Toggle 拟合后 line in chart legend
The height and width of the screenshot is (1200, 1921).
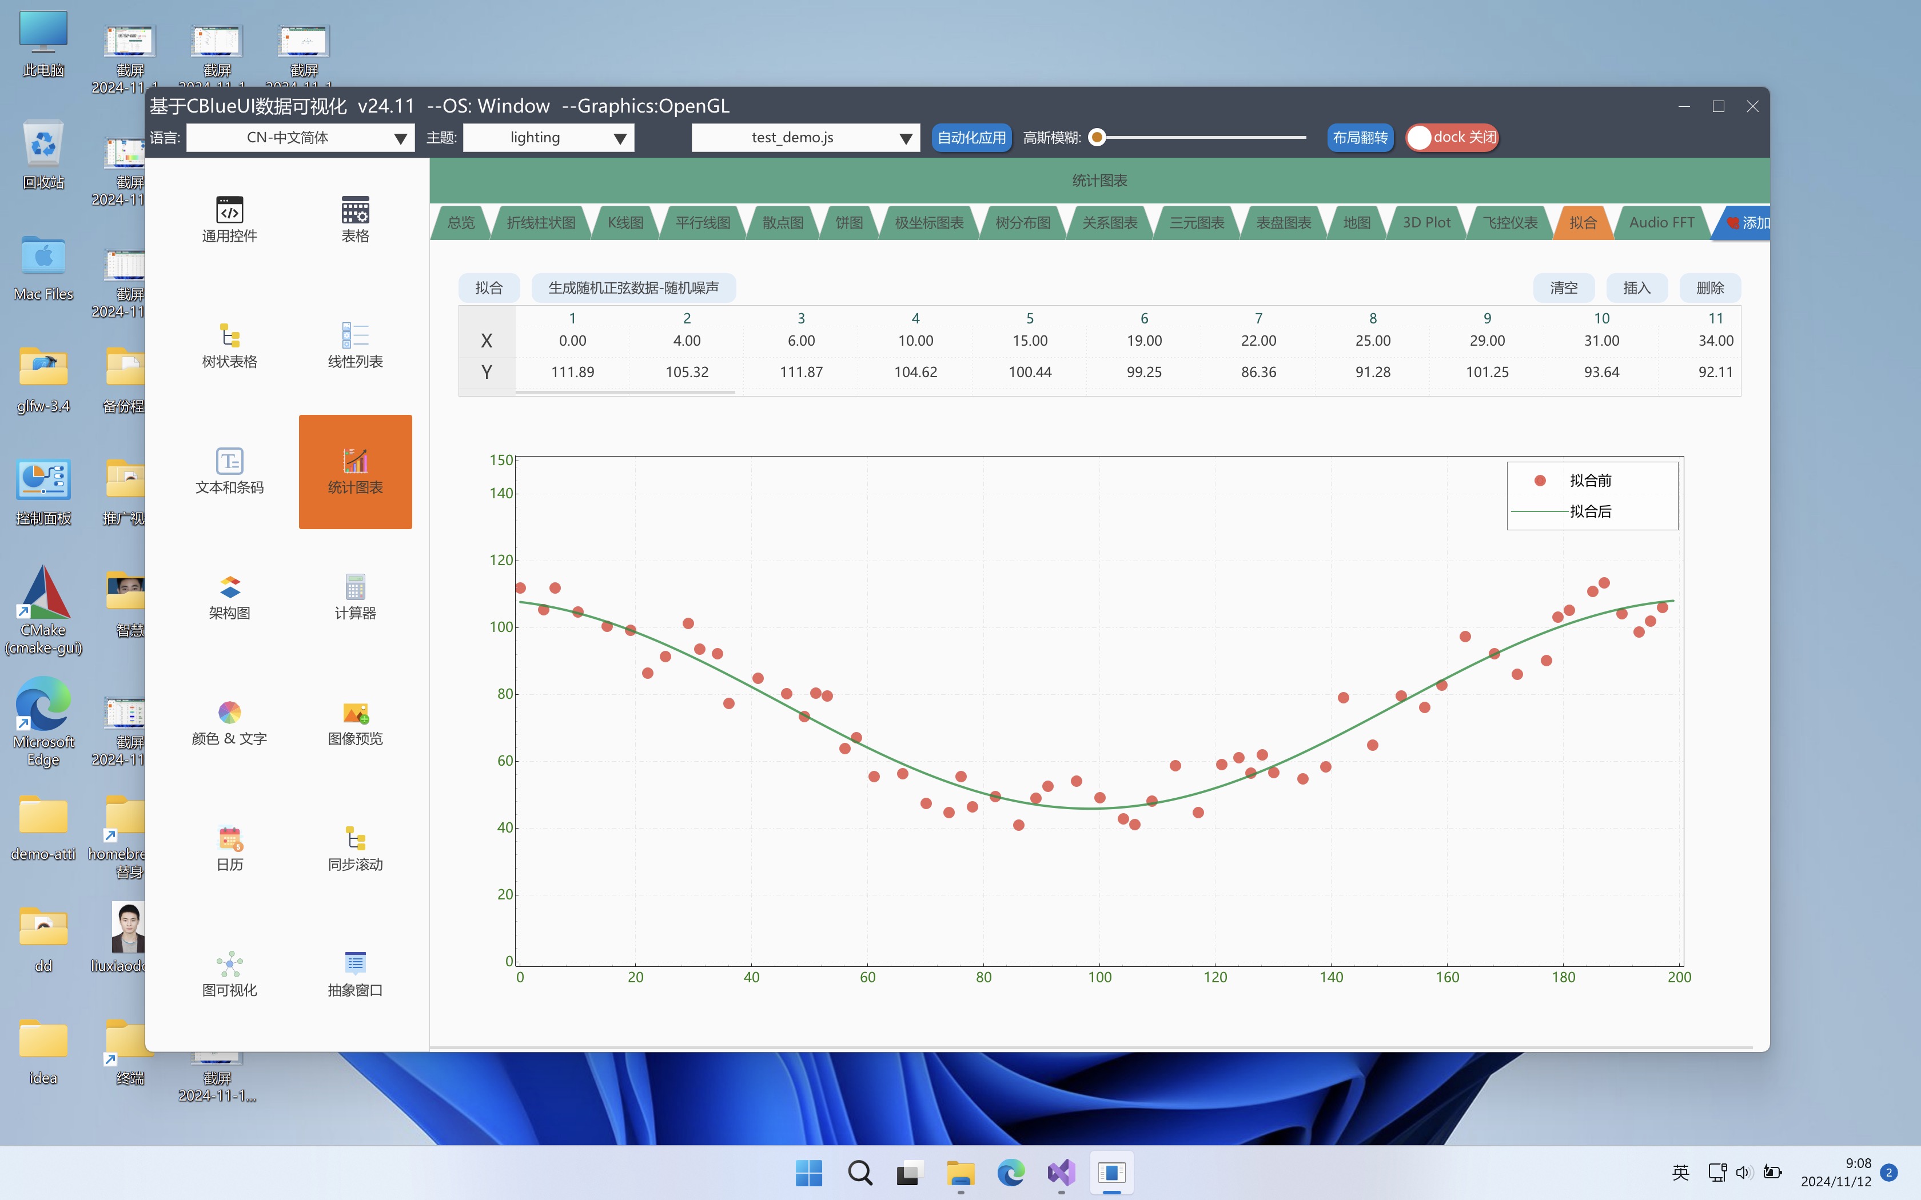click(1589, 512)
